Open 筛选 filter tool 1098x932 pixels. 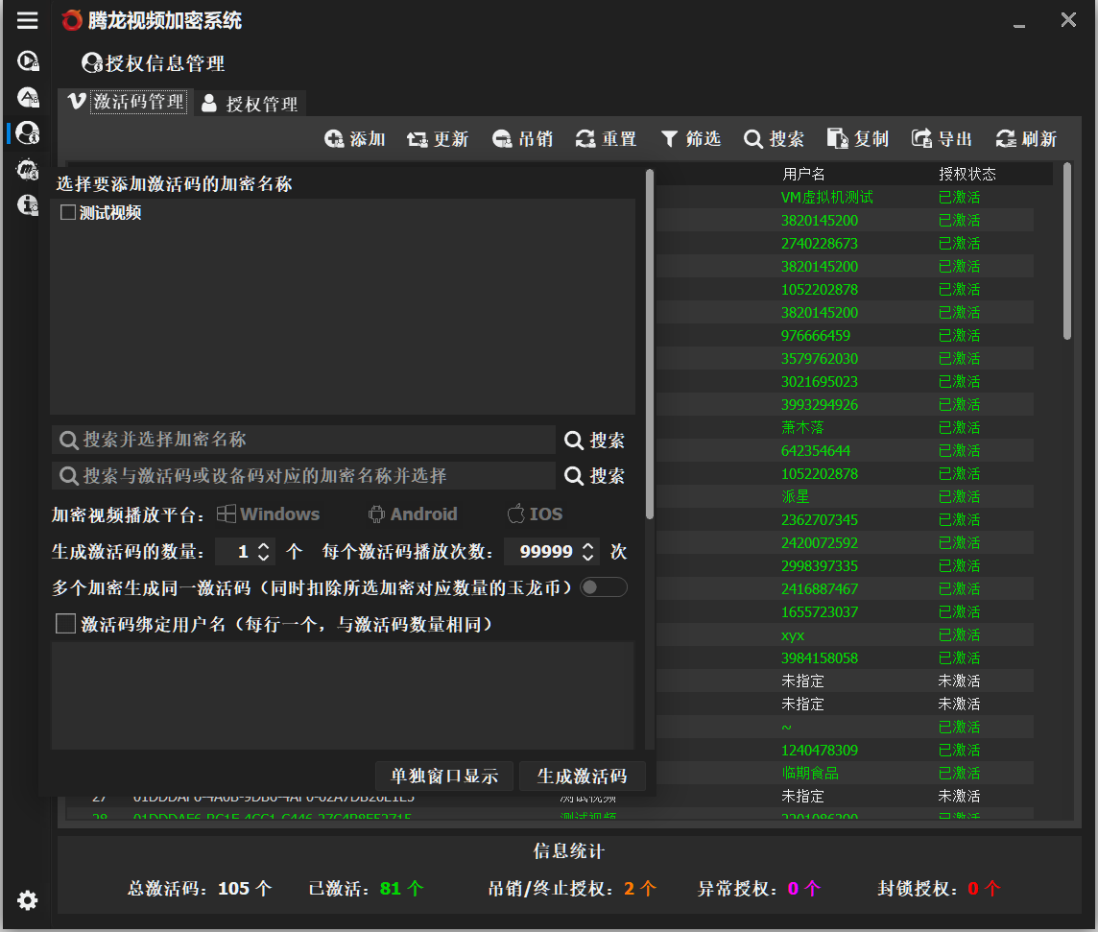[690, 138]
